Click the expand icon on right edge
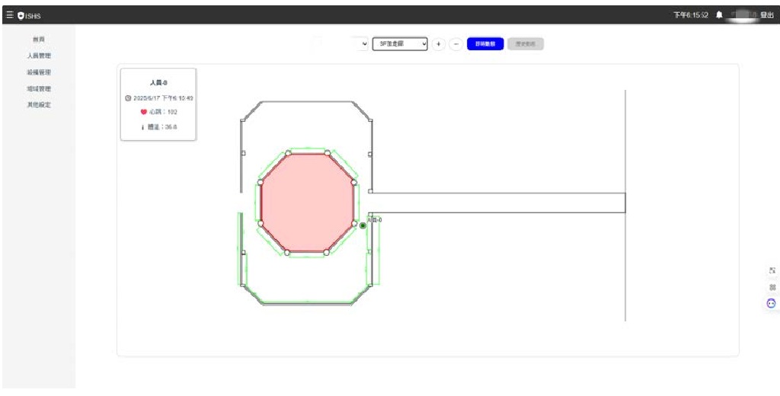 point(772,270)
